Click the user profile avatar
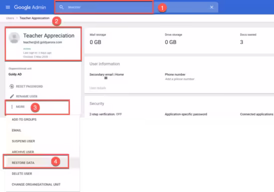The image size is (274, 192). [x=14, y=37]
